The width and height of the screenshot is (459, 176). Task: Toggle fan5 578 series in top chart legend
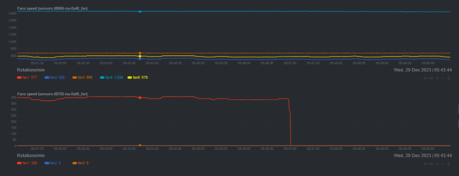tap(138, 78)
